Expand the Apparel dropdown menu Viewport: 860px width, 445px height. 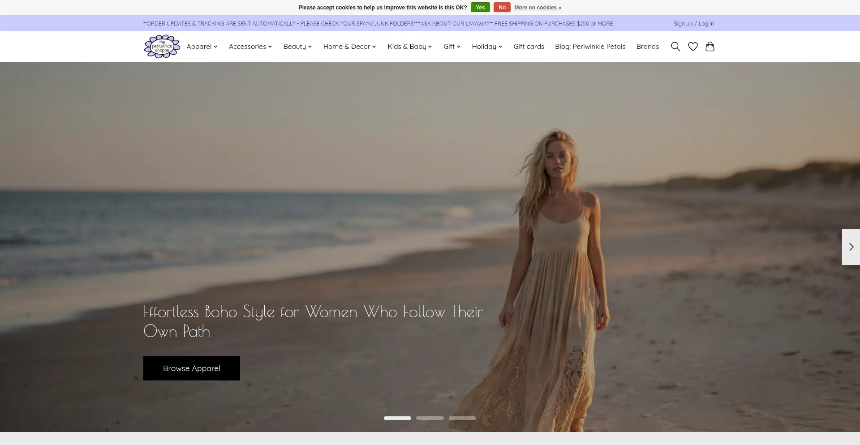[x=202, y=47]
